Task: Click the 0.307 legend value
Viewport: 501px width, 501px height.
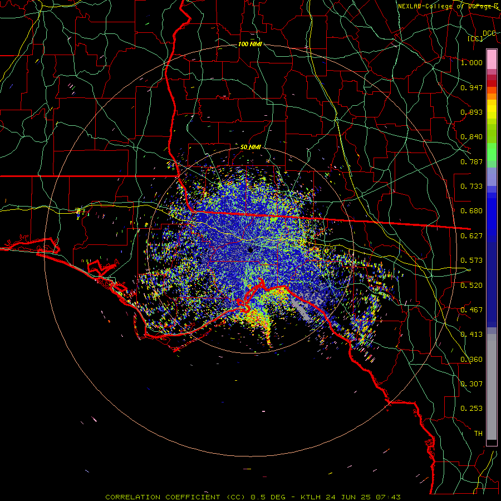Action: pyautogui.click(x=471, y=384)
